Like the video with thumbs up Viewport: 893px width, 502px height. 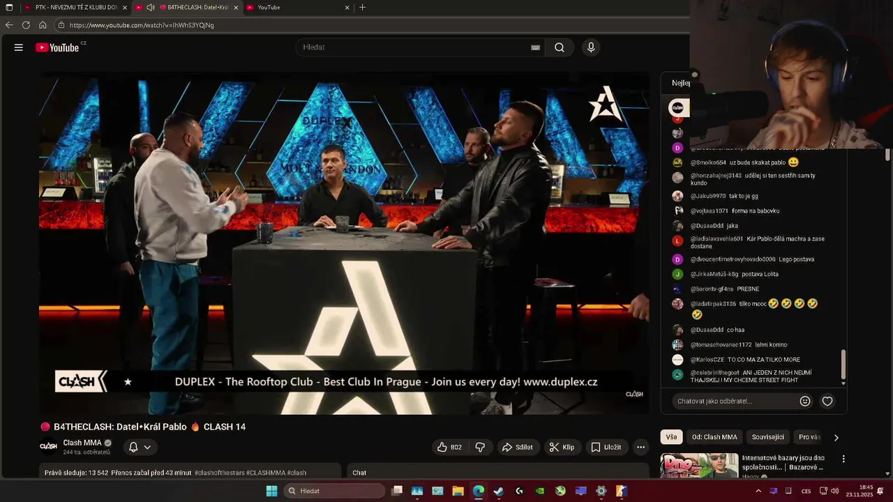(x=449, y=447)
